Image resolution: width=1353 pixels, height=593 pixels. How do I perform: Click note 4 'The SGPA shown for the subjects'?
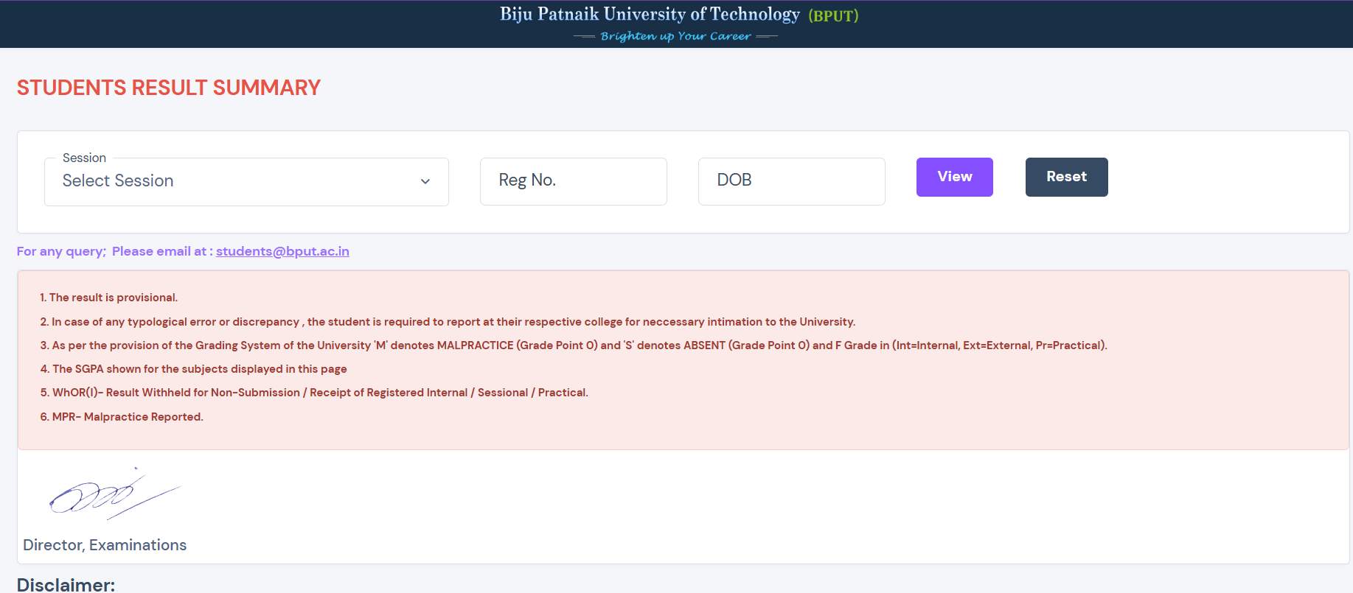click(193, 369)
